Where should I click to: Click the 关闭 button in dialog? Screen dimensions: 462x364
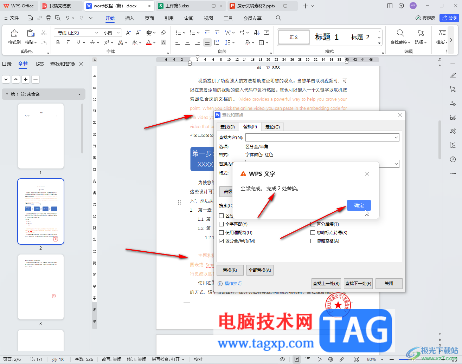389,284
